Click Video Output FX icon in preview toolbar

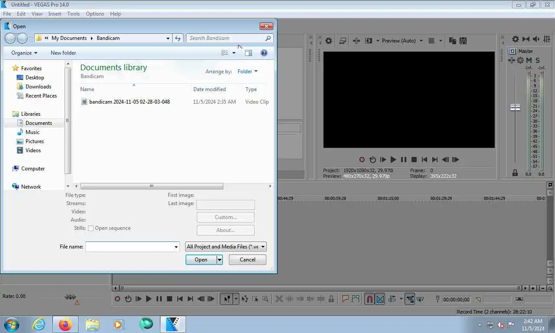(356, 41)
